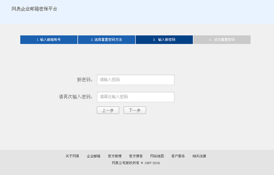Screen dimensions: 274x175
Task: Select the greyed step 4 成功重置密码 tab
Action: 222,40
